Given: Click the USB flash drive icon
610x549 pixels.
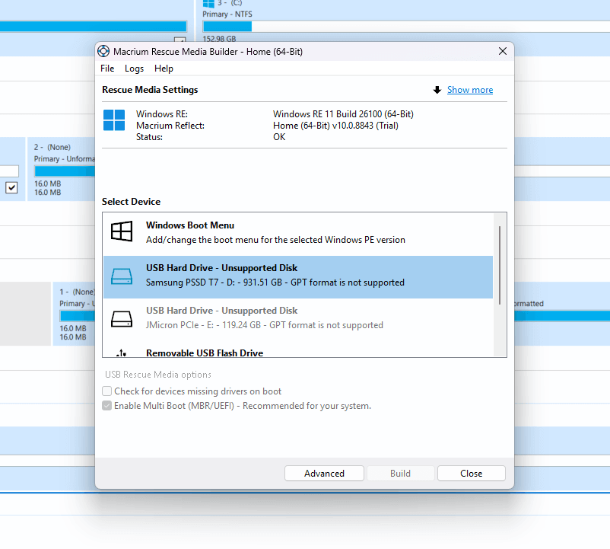Looking at the screenshot, I should (x=122, y=353).
